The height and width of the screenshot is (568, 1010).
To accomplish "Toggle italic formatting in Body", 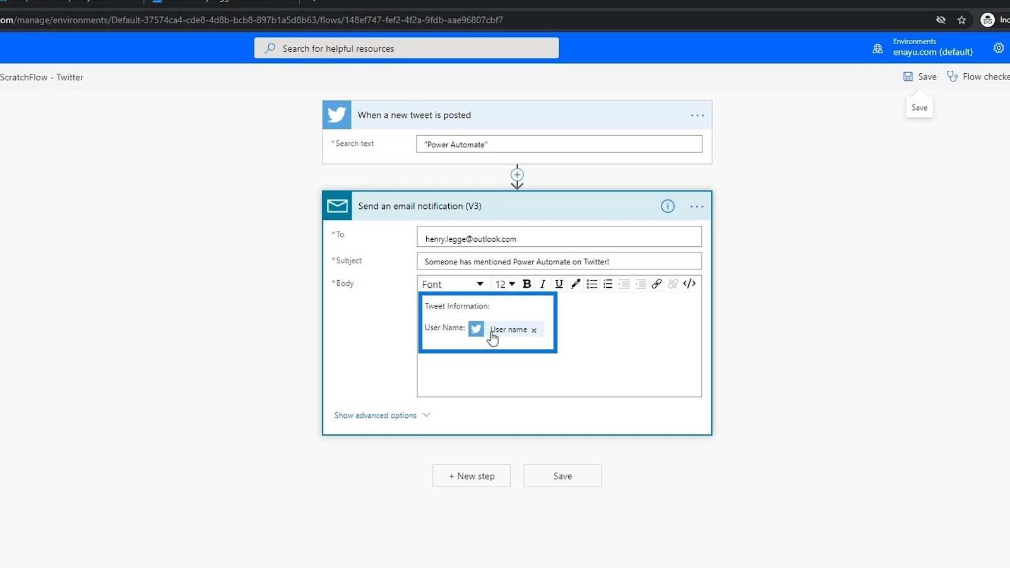I will tap(542, 284).
